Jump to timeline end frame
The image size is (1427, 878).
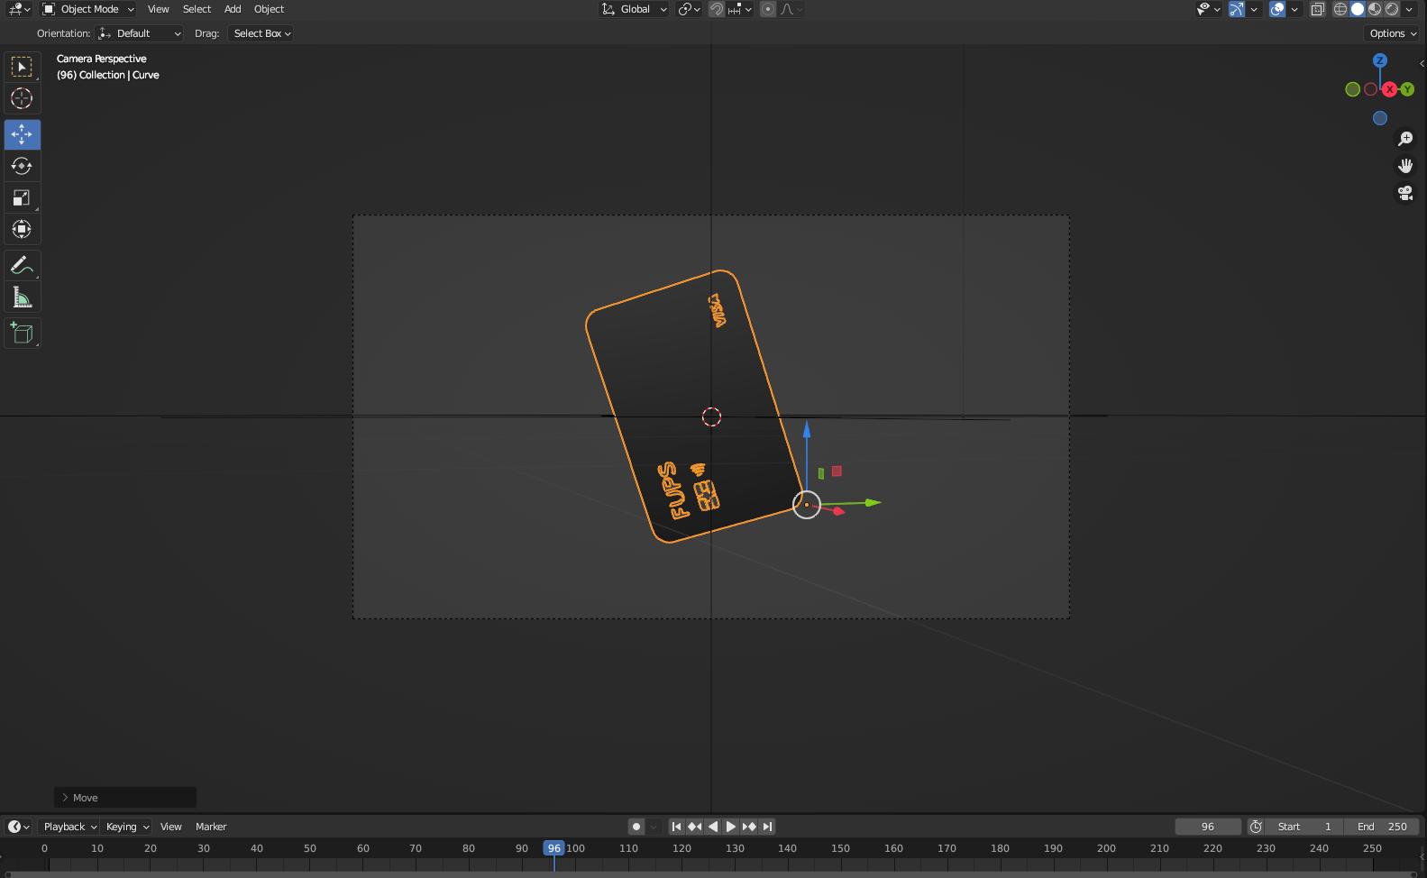tap(767, 827)
